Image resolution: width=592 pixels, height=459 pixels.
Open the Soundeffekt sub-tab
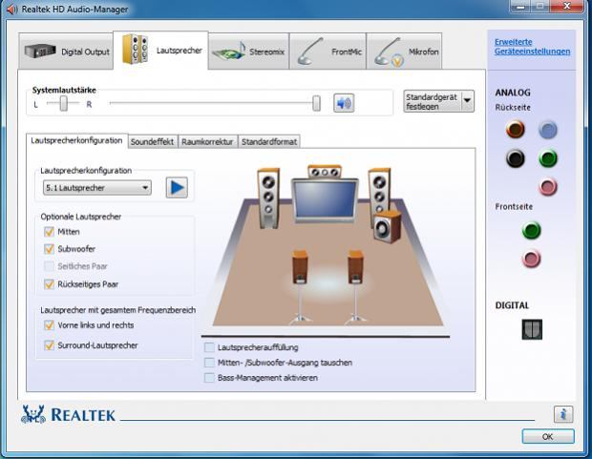click(x=152, y=142)
